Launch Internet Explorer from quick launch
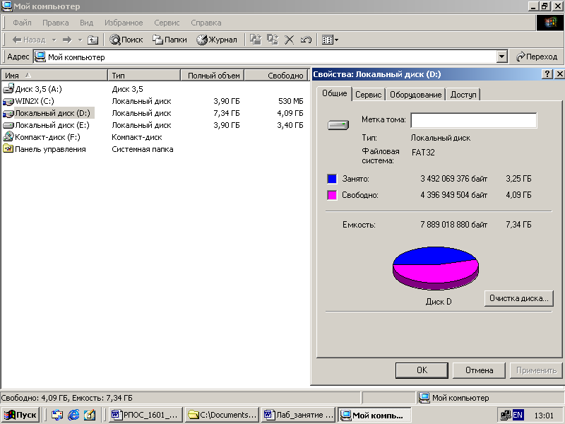Screen dimensions: 565x424 [x=73, y=415]
